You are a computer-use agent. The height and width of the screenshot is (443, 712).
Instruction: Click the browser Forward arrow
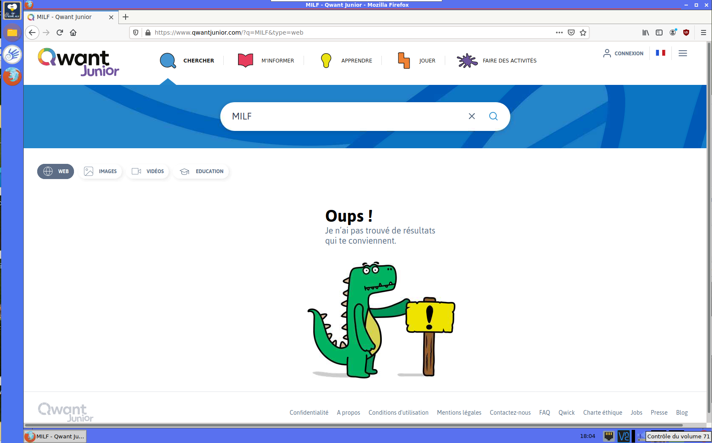(x=46, y=33)
